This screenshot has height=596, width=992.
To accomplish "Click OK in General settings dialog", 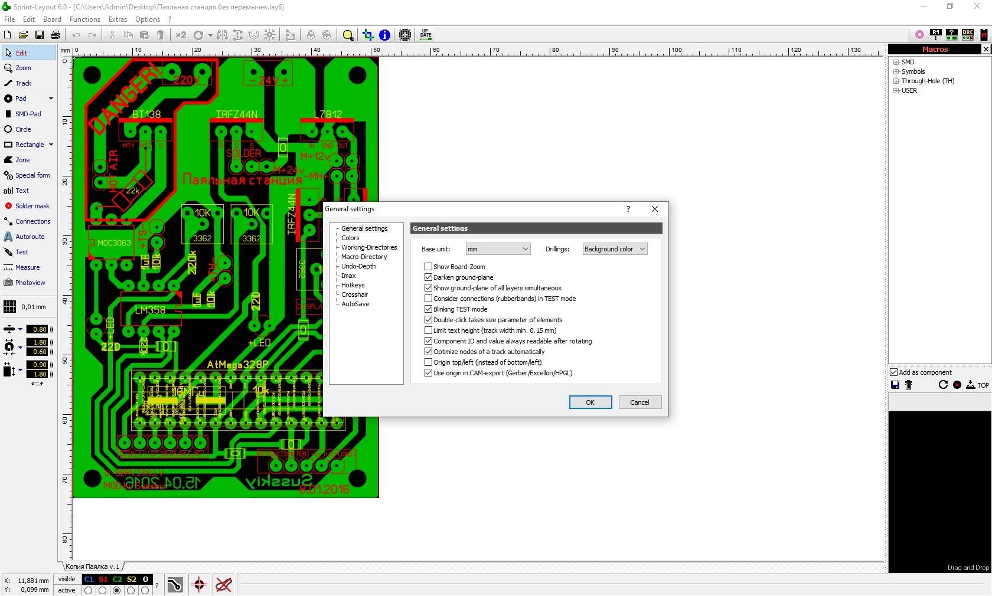I will click(590, 402).
